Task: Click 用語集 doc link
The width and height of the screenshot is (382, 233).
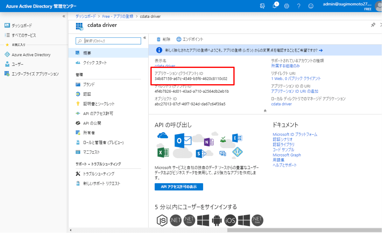Action: pyautogui.click(x=279, y=160)
